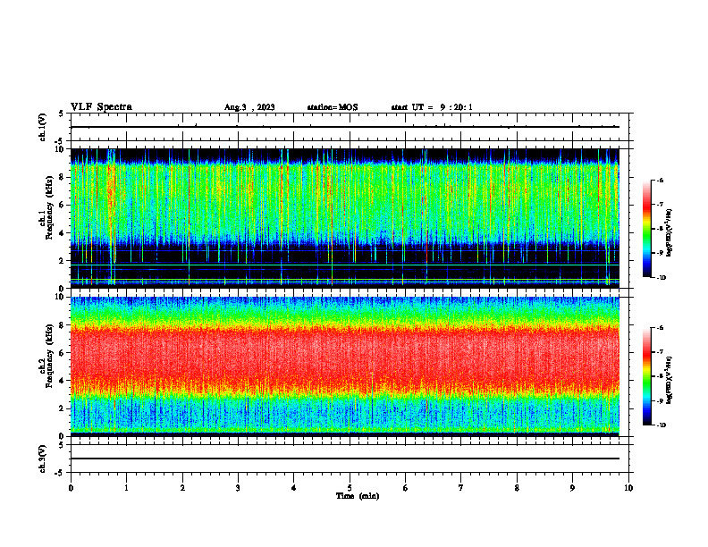Select the ch.2 "Frequency (kHz)" axis label
The width and height of the screenshot is (708, 547).
pos(49,355)
